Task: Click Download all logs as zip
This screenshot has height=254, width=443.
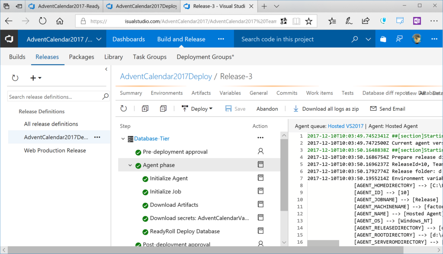Action: pos(326,109)
